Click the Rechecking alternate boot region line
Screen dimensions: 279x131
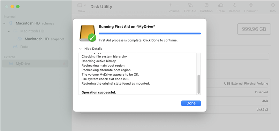(107, 70)
